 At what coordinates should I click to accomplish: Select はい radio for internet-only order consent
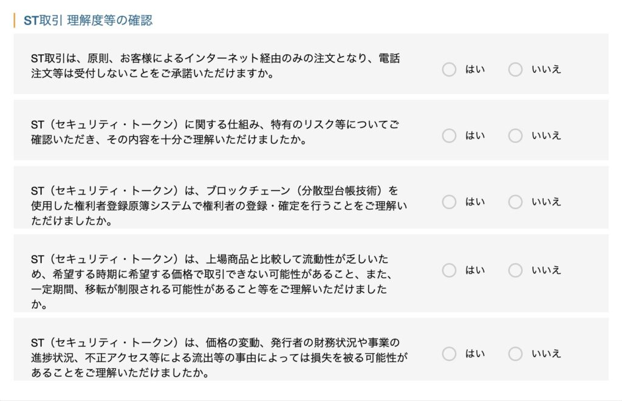click(449, 69)
